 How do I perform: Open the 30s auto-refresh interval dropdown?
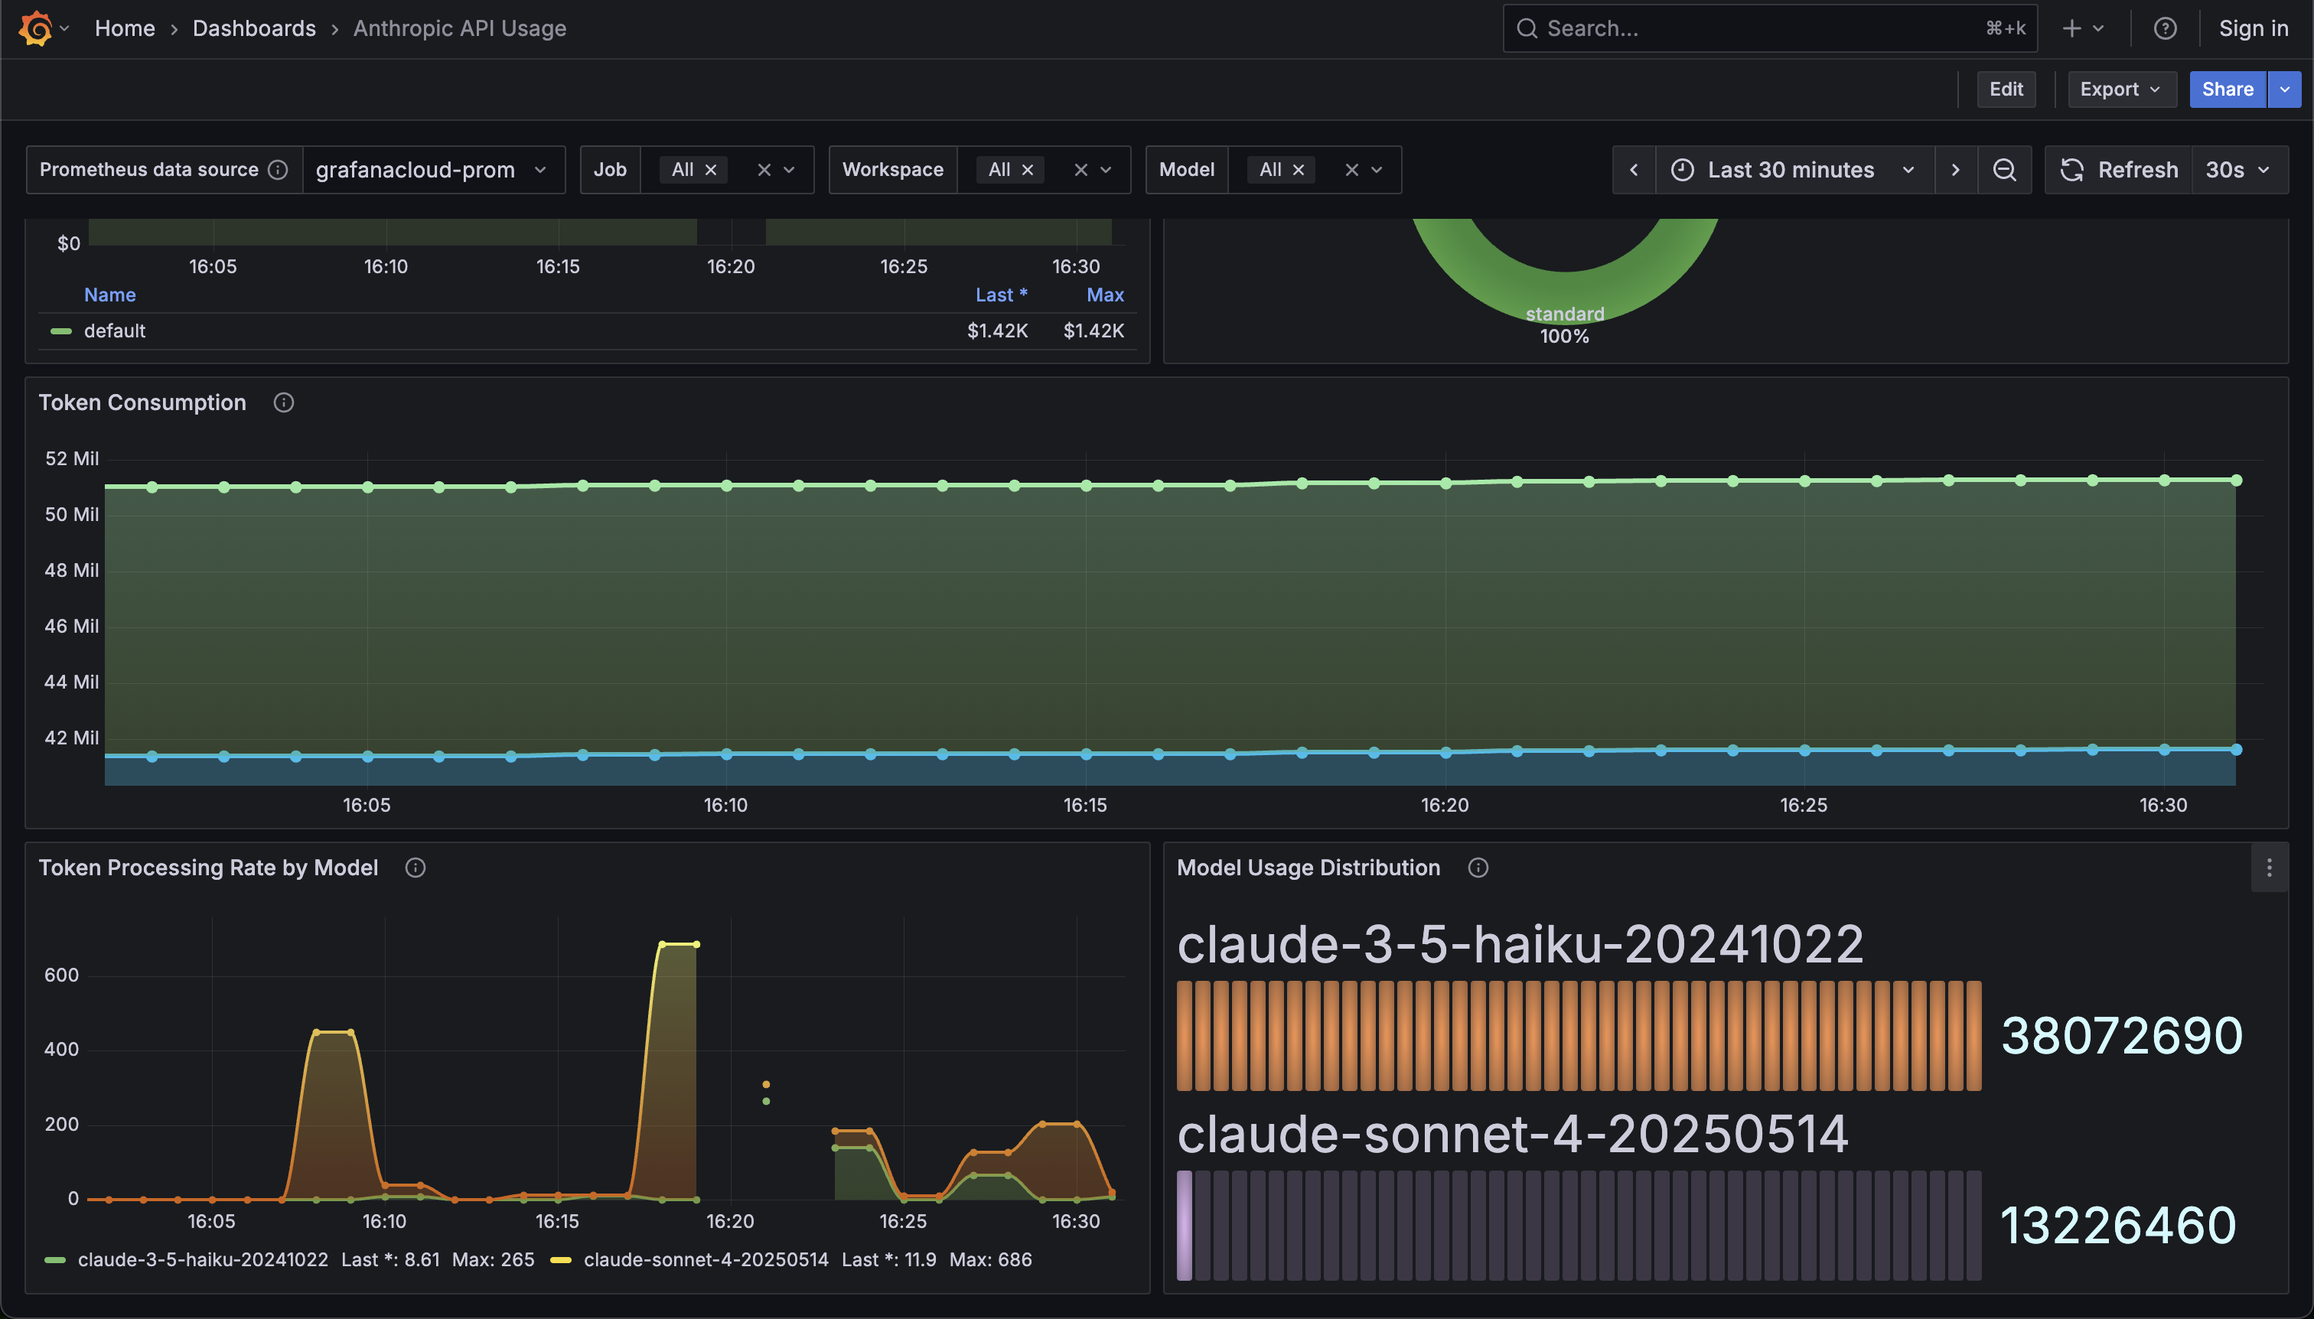[x=2240, y=169]
